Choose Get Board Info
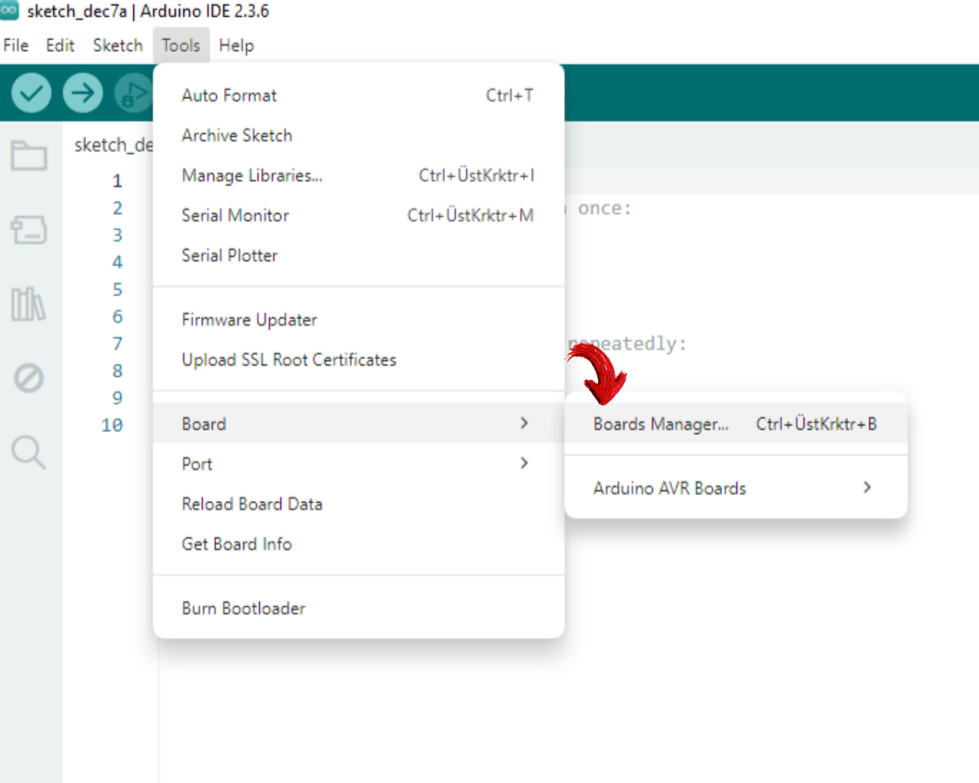This screenshot has width=979, height=783. 236,544
